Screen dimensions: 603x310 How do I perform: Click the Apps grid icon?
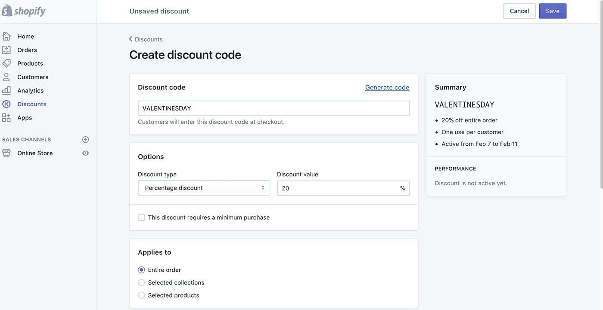(6, 117)
